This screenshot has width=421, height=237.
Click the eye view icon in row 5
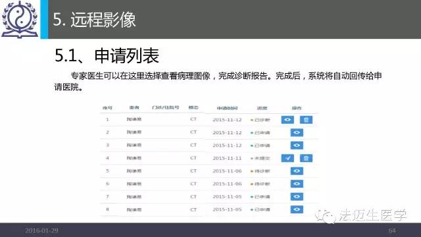pos(297,171)
